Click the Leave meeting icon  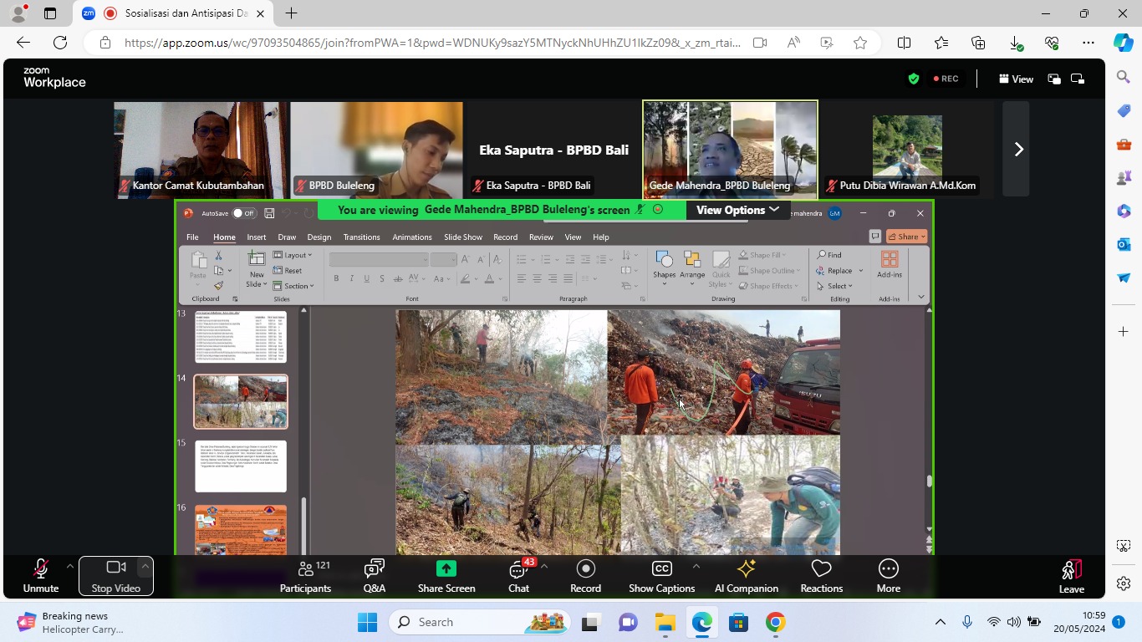(x=1072, y=569)
